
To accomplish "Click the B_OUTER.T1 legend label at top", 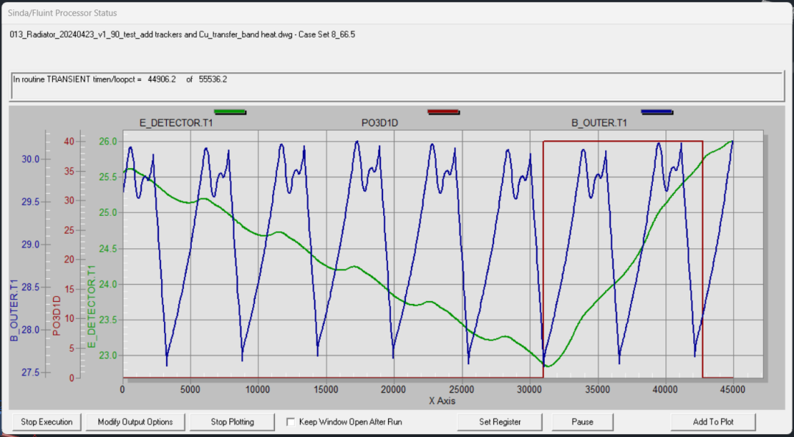I will point(599,123).
